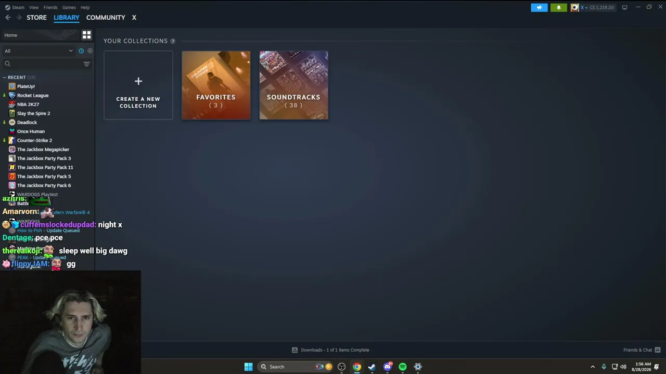Go forward with the right arrow button
This screenshot has height=374, width=666.
[x=19, y=18]
